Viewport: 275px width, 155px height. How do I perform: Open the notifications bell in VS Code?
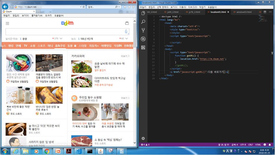click(x=270, y=145)
